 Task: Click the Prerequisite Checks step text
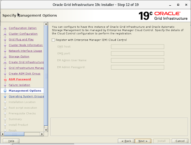[22, 113]
